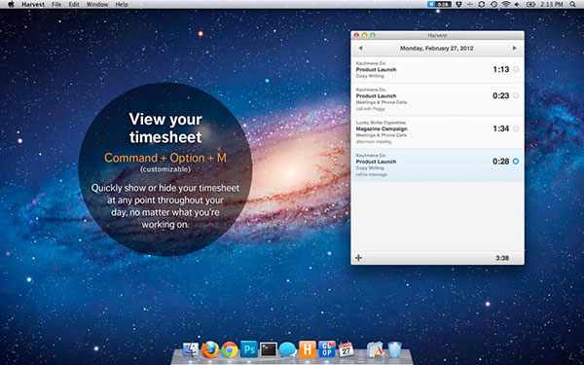Open the volume control in menu bar
The height and width of the screenshot is (365, 584).
tap(517, 5)
